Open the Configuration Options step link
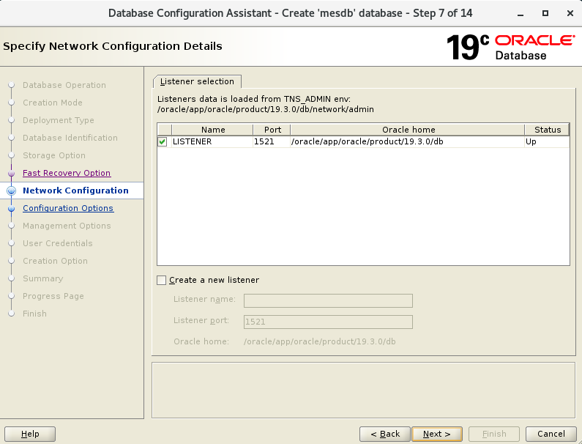582x444 pixels. (x=68, y=208)
